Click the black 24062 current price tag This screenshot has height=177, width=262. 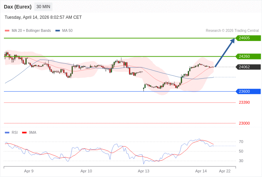click(x=248, y=67)
